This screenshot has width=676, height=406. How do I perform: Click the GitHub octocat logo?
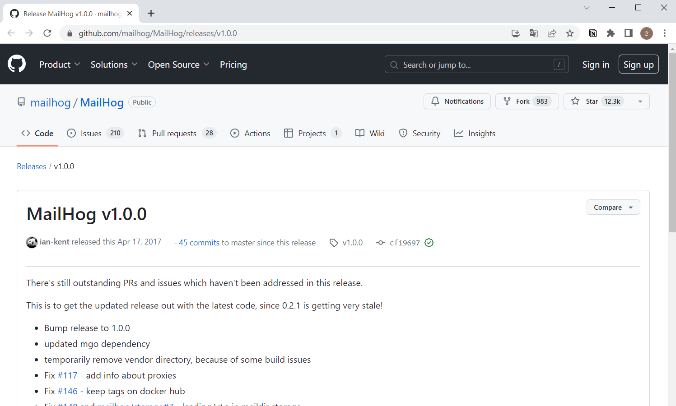[x=16, y=64]
